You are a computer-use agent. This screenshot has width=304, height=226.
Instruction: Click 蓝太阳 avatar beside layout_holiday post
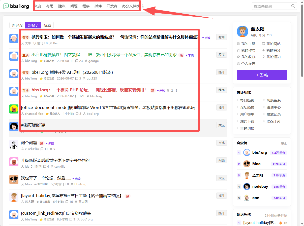[x=14, y=197]
